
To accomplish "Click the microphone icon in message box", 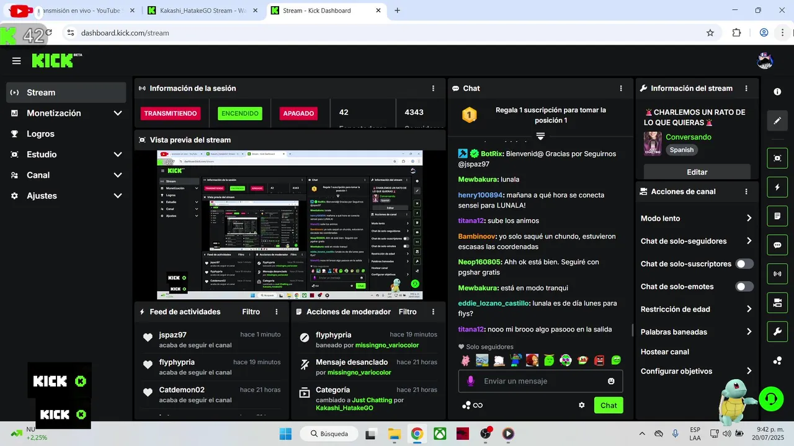I will click(x=471, y=381).
